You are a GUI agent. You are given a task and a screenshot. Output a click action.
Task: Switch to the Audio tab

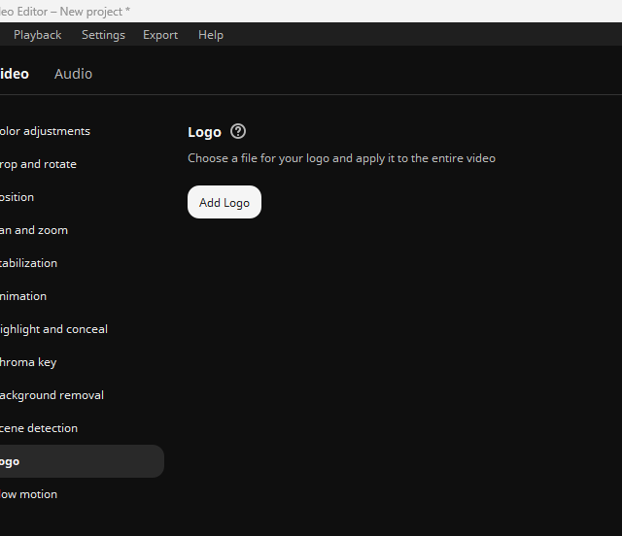tap(73, 74)
